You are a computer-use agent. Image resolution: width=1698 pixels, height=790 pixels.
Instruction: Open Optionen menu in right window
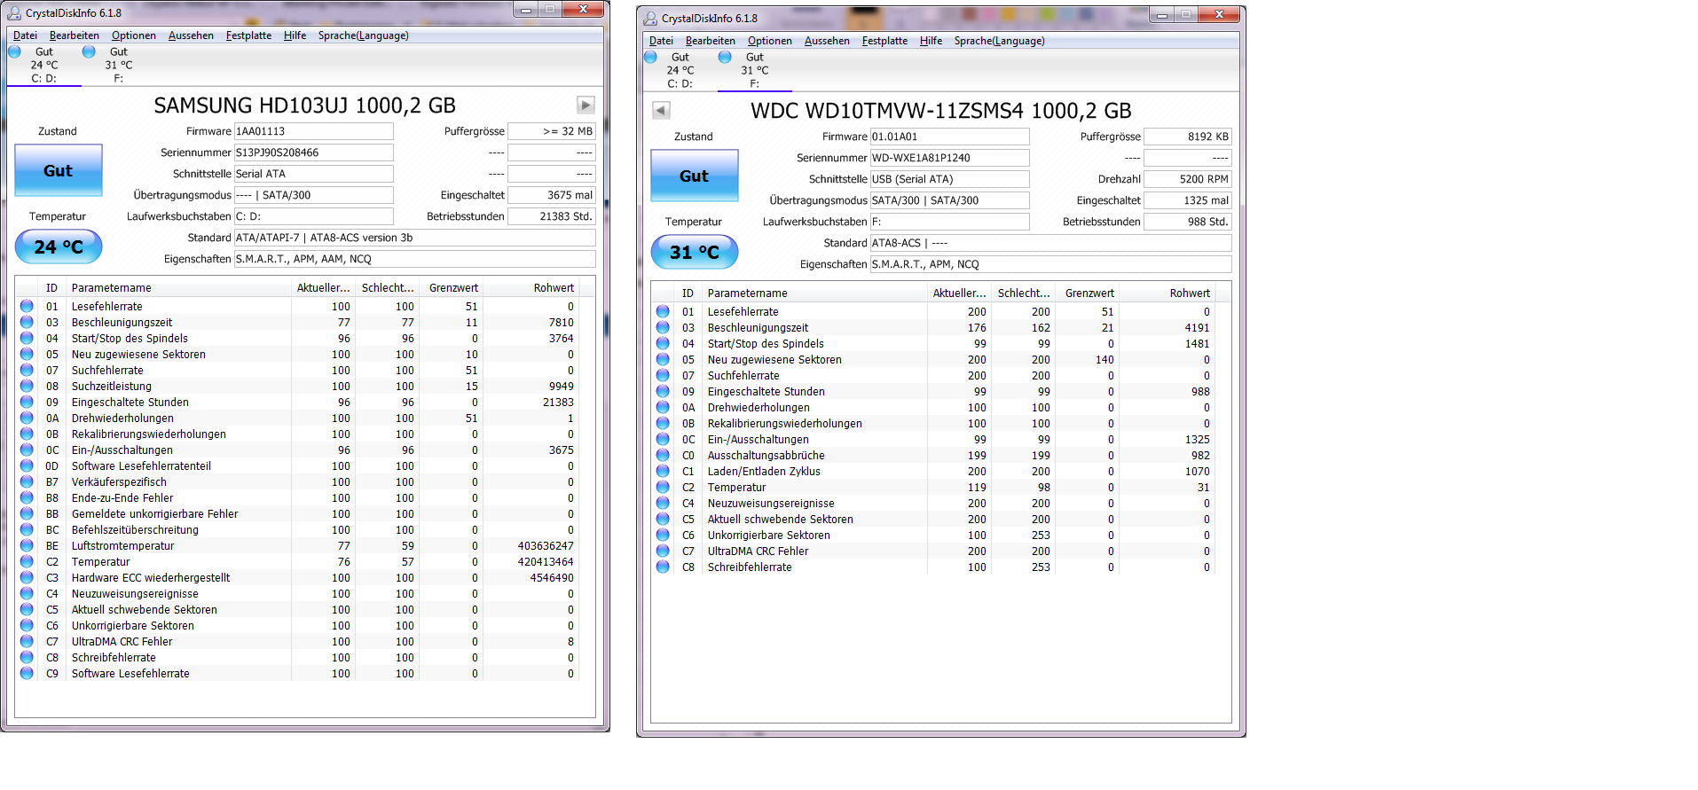(x=770, y=41)
